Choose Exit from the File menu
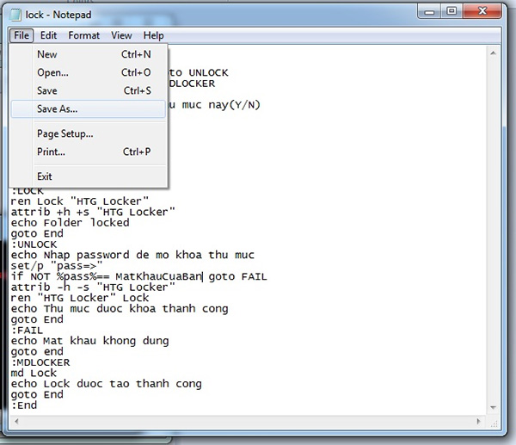Image resolution: width=516 pixels, height=445 pixels. pos(45,176)
